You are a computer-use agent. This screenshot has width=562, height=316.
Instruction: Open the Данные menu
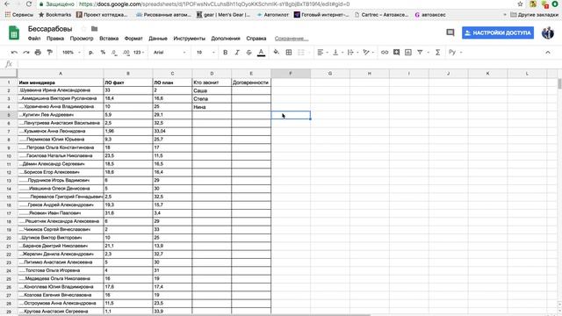click(158, 39)
